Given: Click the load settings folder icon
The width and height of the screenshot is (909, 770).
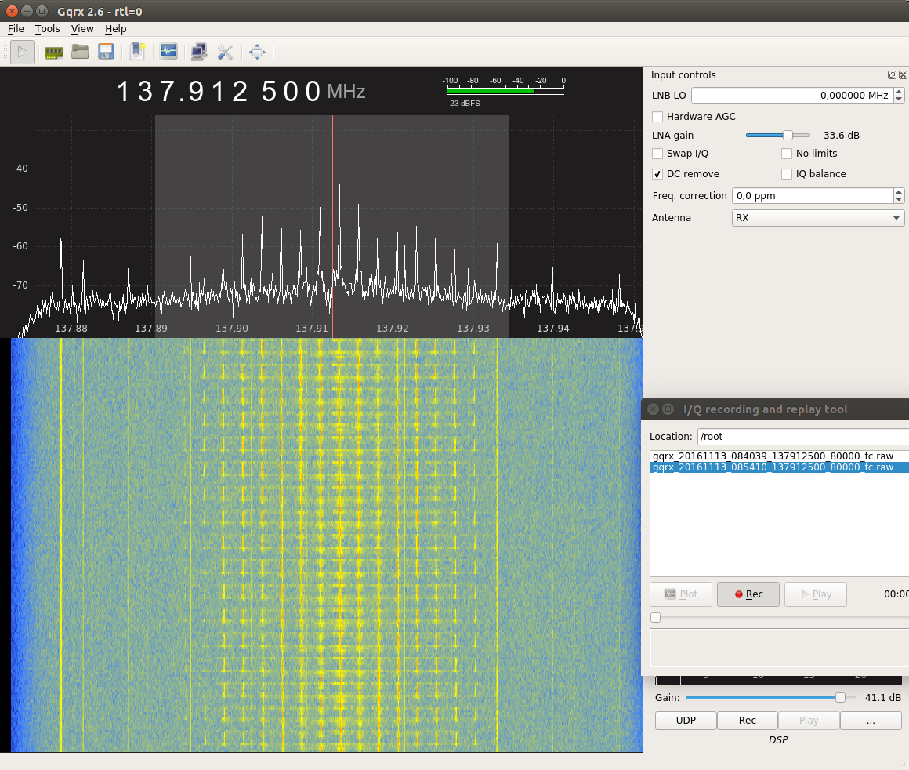Looking at the screenshot, I should coord(80,53).
